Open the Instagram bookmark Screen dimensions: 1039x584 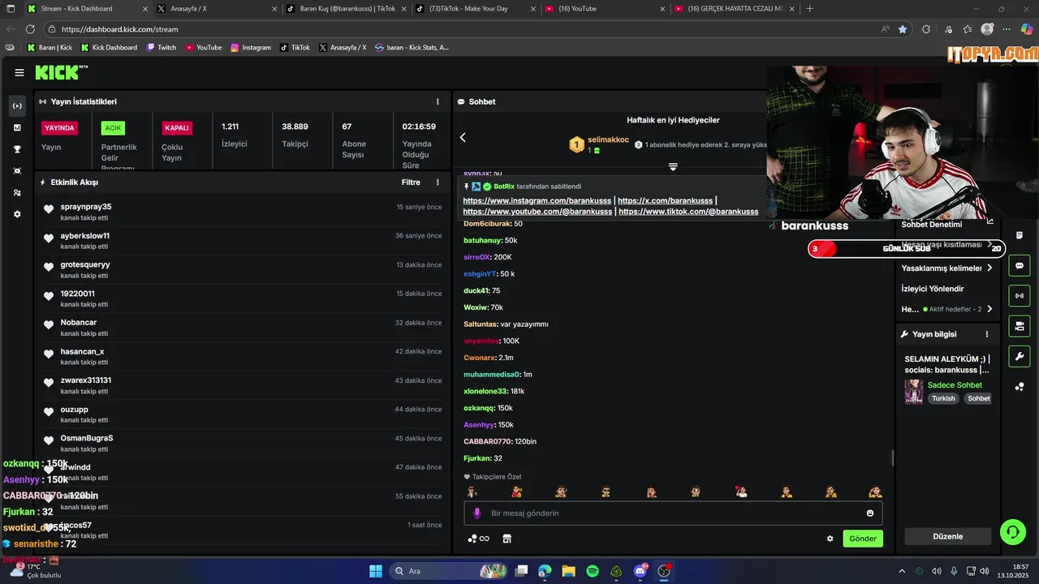tap(251, 48)
